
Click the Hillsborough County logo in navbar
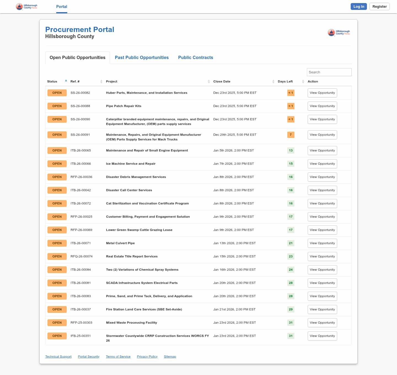tap(26, 7)
